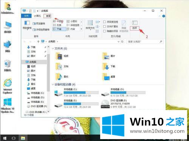189x141 pixels.
Task: Click File Explorer taskbar button
Action: coord(23,138)
